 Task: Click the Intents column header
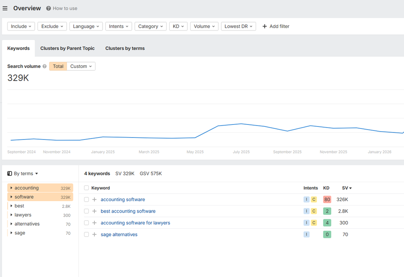311,188
